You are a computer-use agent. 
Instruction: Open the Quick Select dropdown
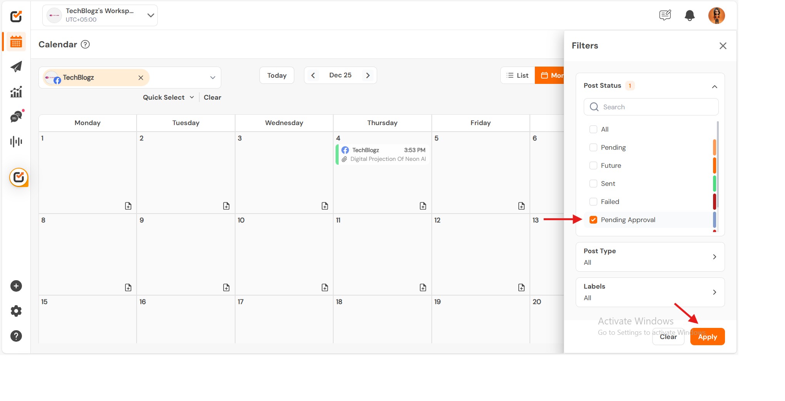click(168, 97)
